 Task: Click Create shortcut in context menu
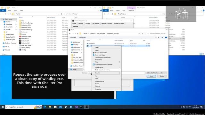coord(100,81)
